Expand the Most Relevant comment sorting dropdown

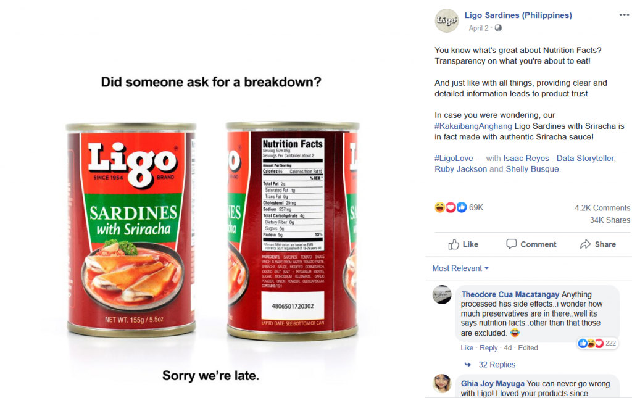460,268
